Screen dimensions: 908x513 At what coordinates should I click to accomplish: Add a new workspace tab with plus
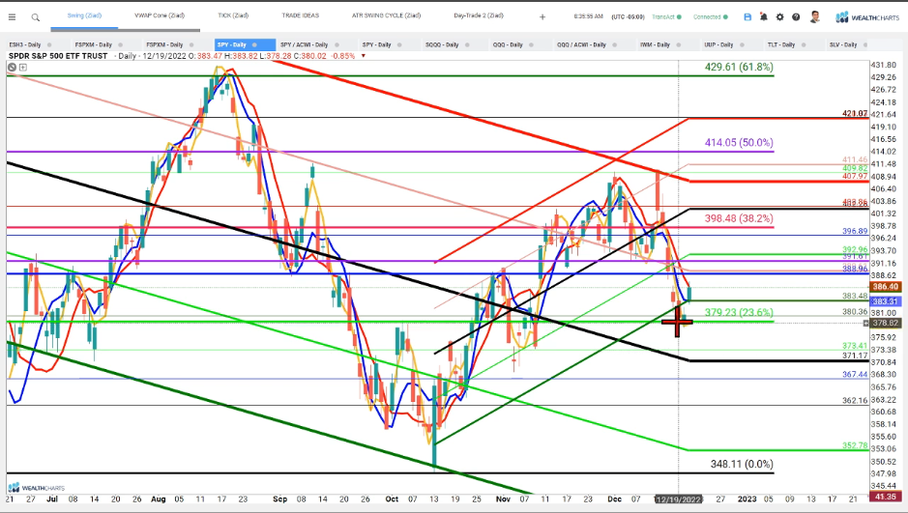pyautogui.click(x=542, y=17)
